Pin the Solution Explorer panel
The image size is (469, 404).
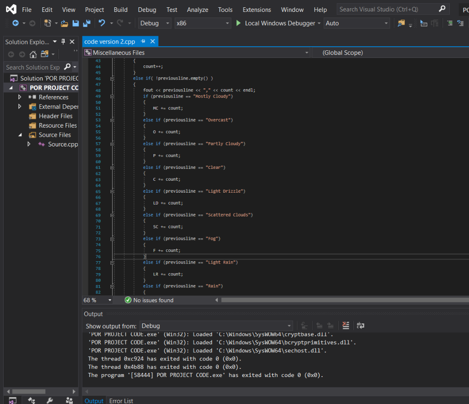pos(64,42)
